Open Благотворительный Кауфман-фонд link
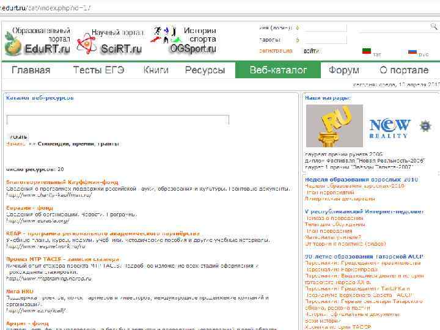This screenshot has height=330, width=440. click(62, 182)
